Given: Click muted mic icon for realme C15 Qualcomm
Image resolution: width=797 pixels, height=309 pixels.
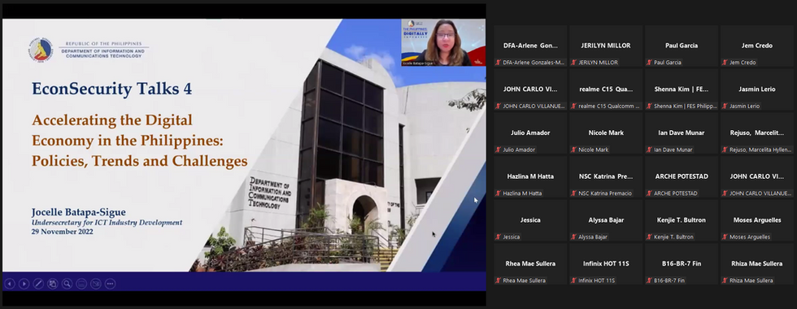Looking at the screenshot, I should click(574, 107).
